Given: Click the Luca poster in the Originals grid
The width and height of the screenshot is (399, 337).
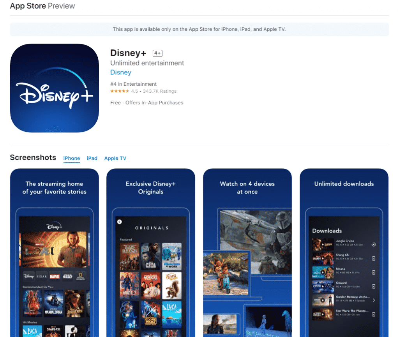Looking at the screenshot, I should point(172,315).
